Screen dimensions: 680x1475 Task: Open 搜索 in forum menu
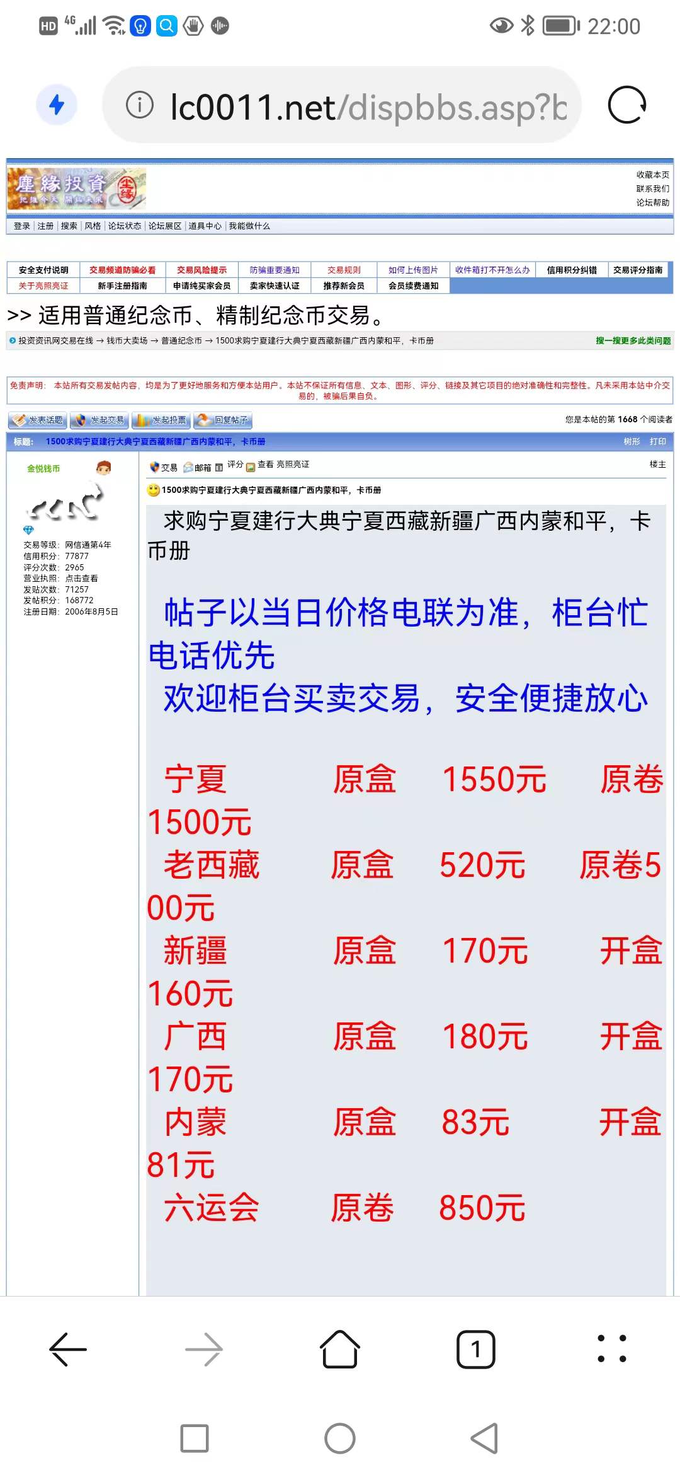pyautogui.click(x=69, y=226)
